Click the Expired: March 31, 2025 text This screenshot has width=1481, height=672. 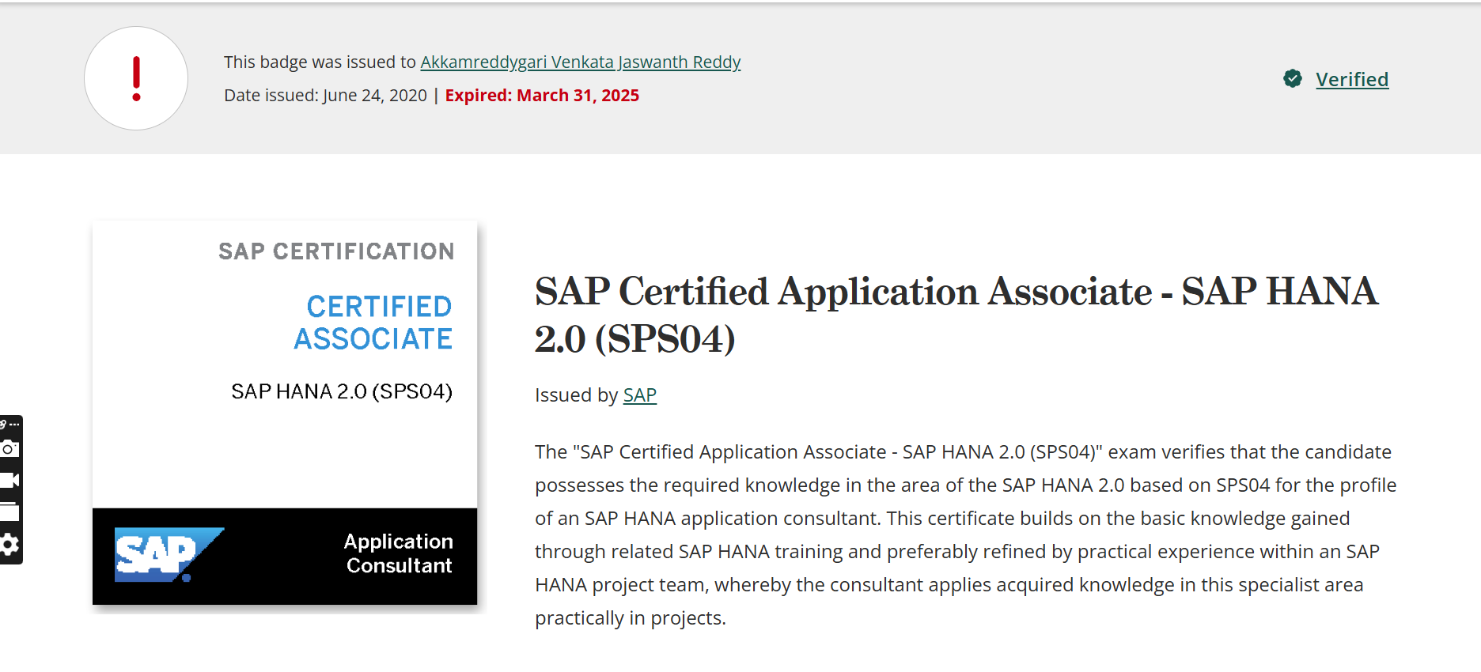click(542, 96)
